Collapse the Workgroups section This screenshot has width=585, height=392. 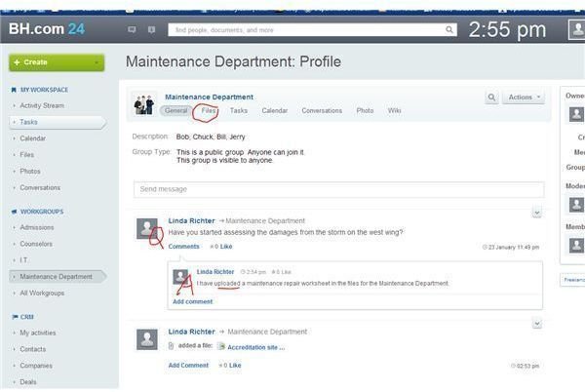(41, 212)
